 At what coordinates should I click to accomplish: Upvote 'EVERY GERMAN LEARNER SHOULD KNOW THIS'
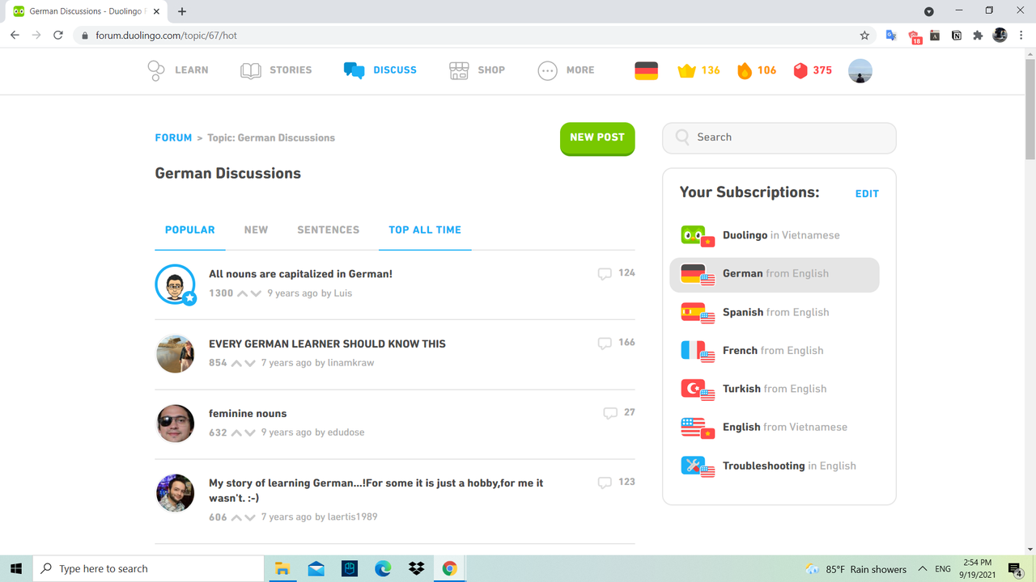[236, 363]
